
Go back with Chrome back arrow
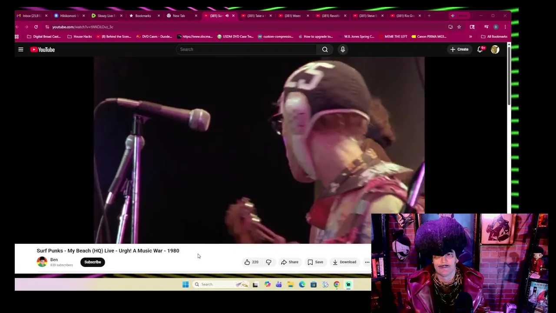point(17,27)
